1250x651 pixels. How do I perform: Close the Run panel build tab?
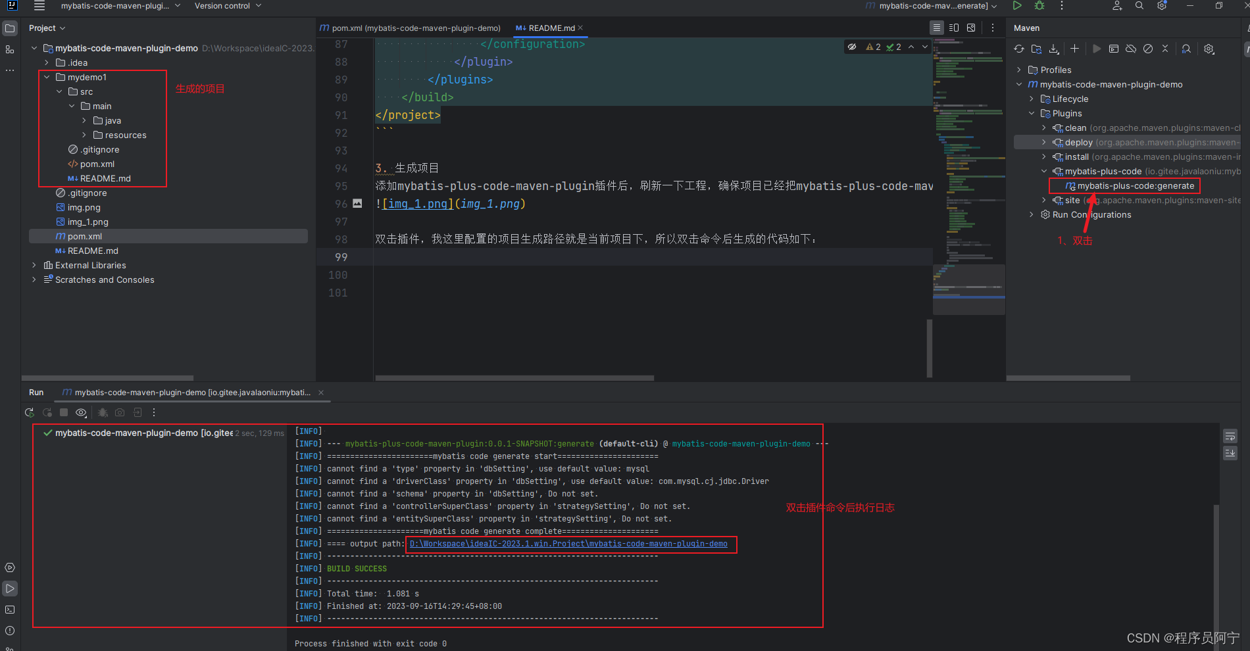pos(321,393)
